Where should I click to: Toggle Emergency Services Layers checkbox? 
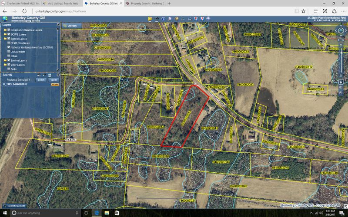point(9,30)
